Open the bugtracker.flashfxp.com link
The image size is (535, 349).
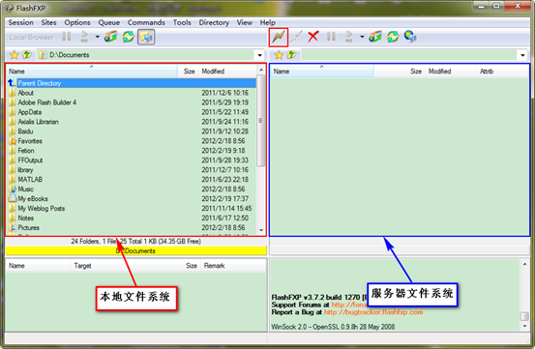pos(373,312)
